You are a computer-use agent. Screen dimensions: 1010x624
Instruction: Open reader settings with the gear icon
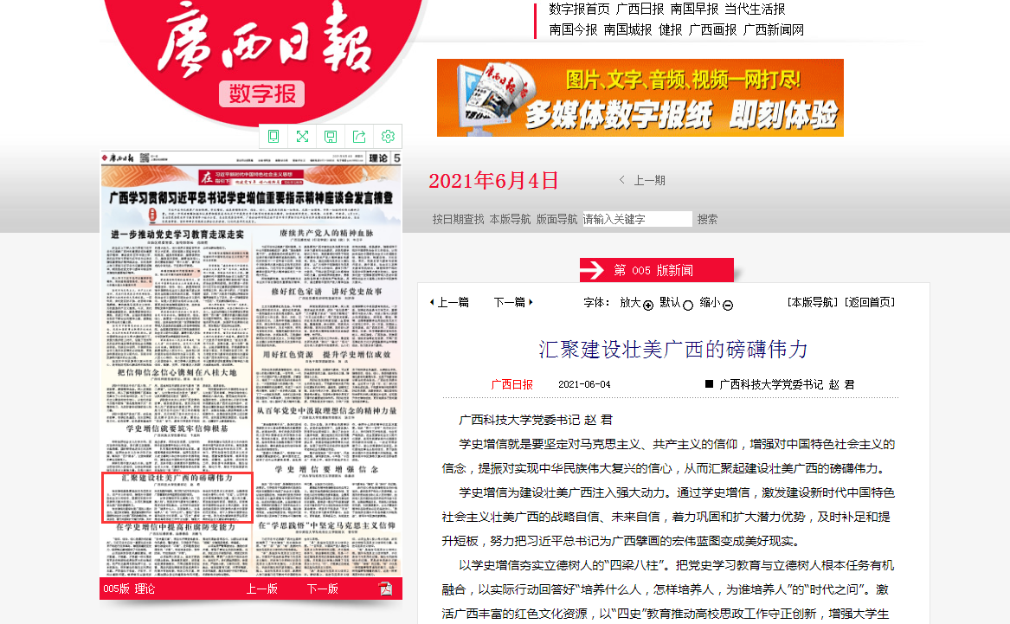388,137
